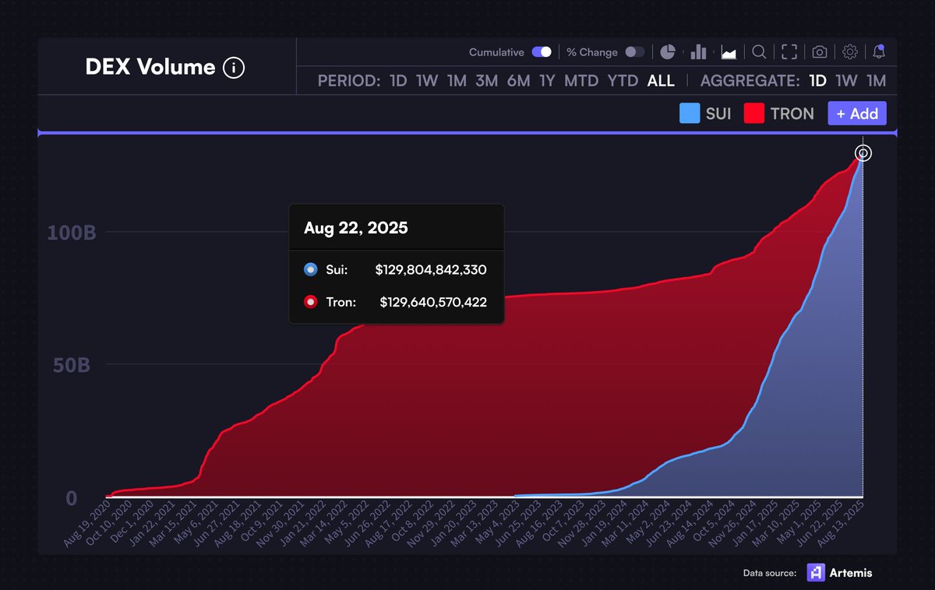Switch to the bar chart view

(x=698, y=52)
